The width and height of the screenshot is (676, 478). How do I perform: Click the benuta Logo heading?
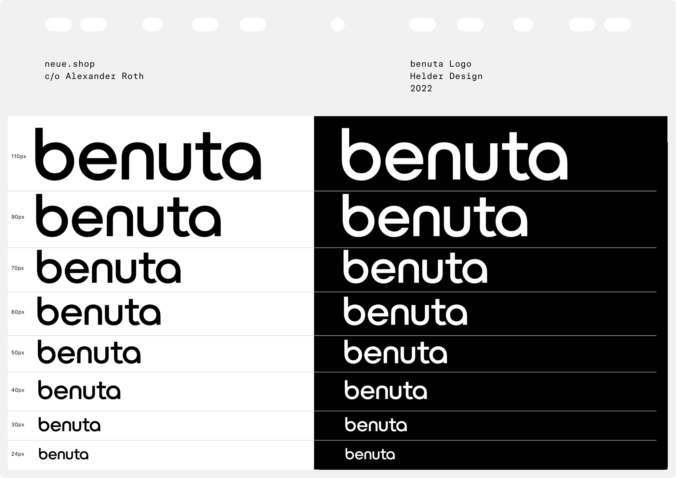[440, 64]
